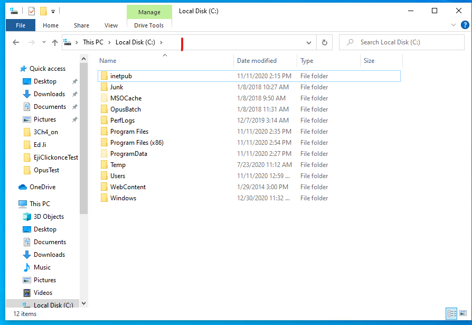Image resolution: width=472 pixels, height=325 pixels.
Task: Switch to the View ribbon tab
Action: [x=111, y=25]
